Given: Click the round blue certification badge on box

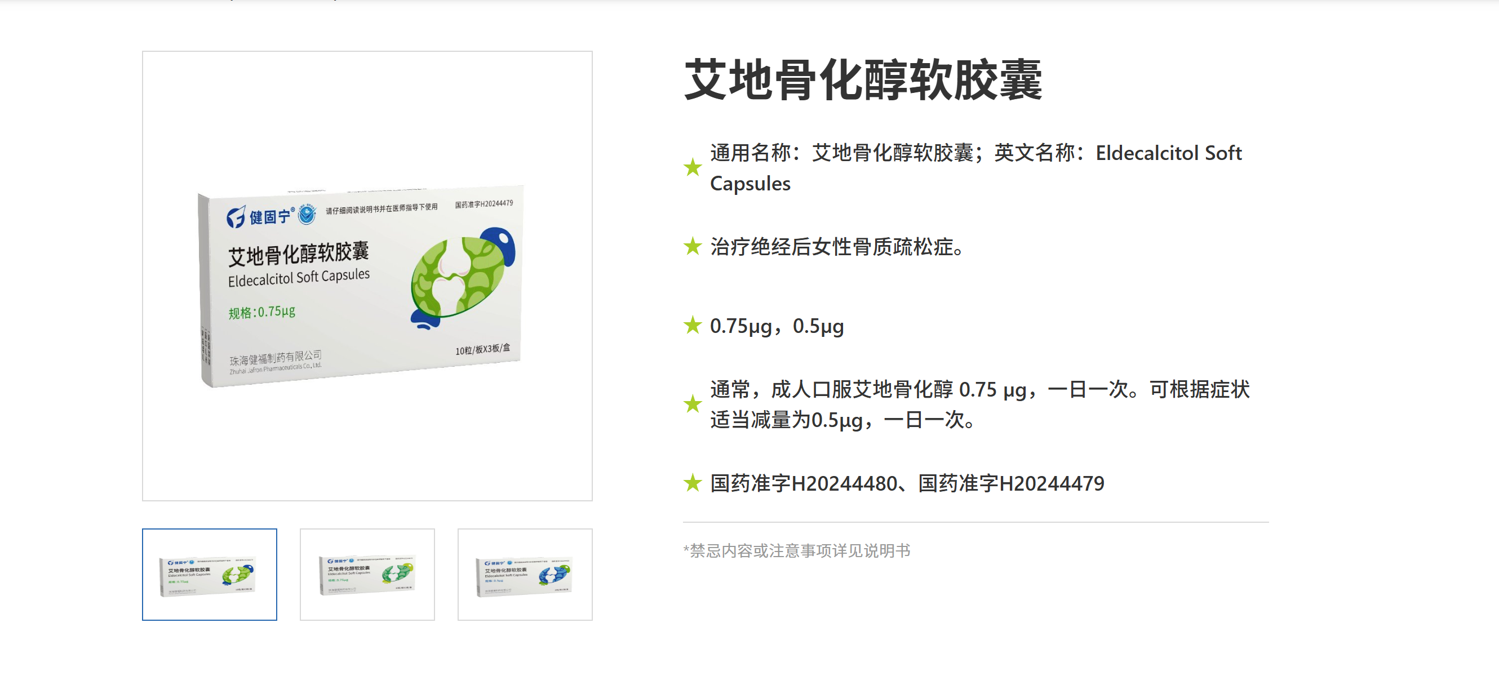Looking at the screenshot, I should point(307,214).
